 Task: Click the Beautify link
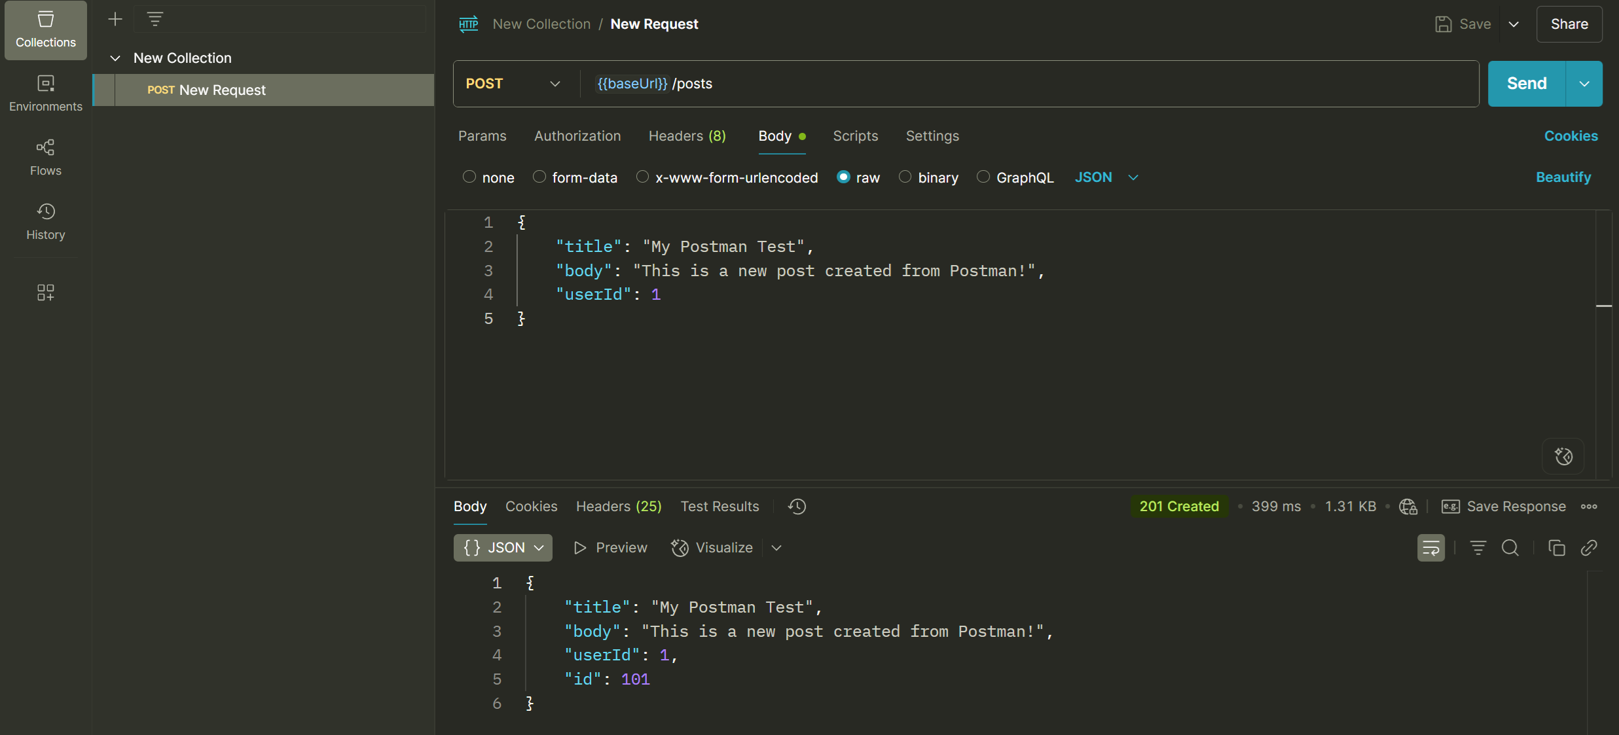1563,177
